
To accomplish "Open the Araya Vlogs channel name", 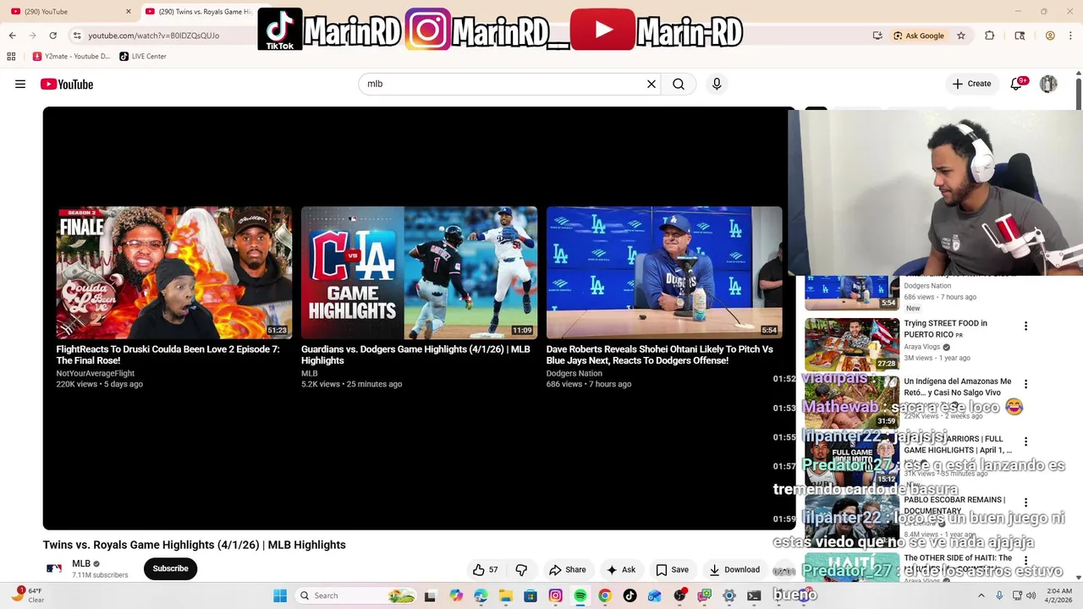I will (923, 347).
